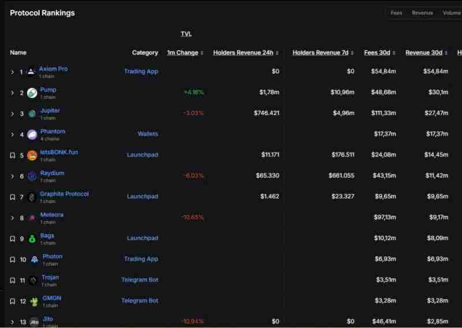Click the Jupiter protocol logo icon
Image resolution: width=462 pixels, height=328 pixels.
tap(32, 114)
